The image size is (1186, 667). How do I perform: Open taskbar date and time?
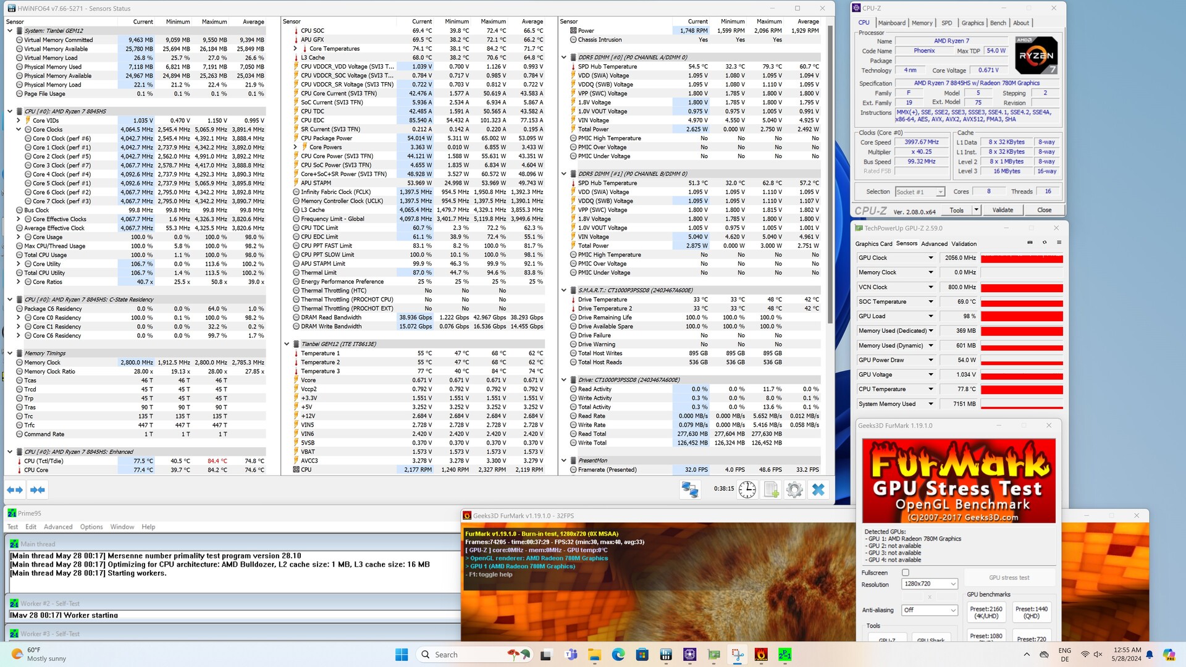1127,655
